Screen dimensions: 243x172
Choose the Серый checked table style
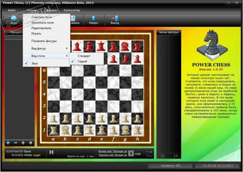pyautogui.click(x=87, y=61)
